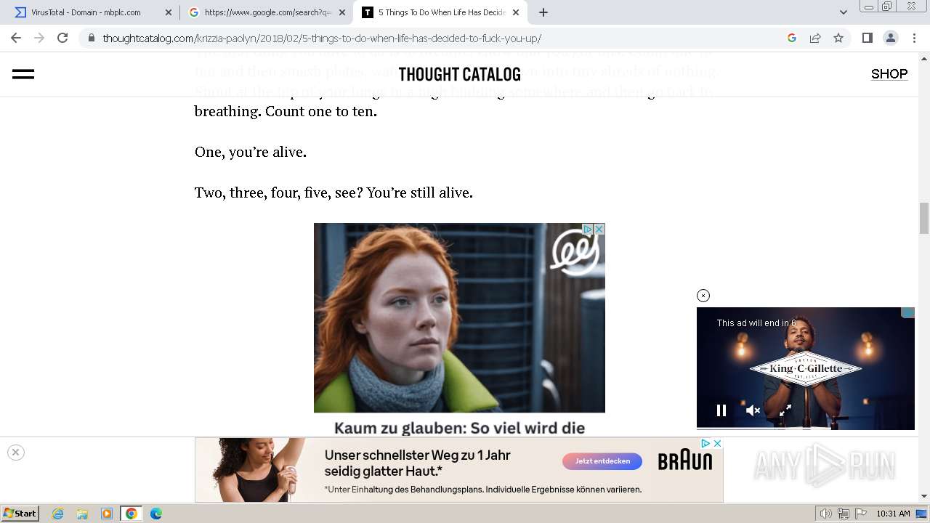The image size is (930, 523).
Task: Open a new browser tab
Action: [x=543, y=12]
